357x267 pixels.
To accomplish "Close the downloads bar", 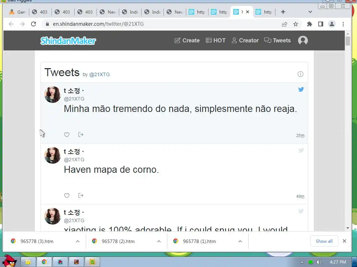I will click(344, 241).
